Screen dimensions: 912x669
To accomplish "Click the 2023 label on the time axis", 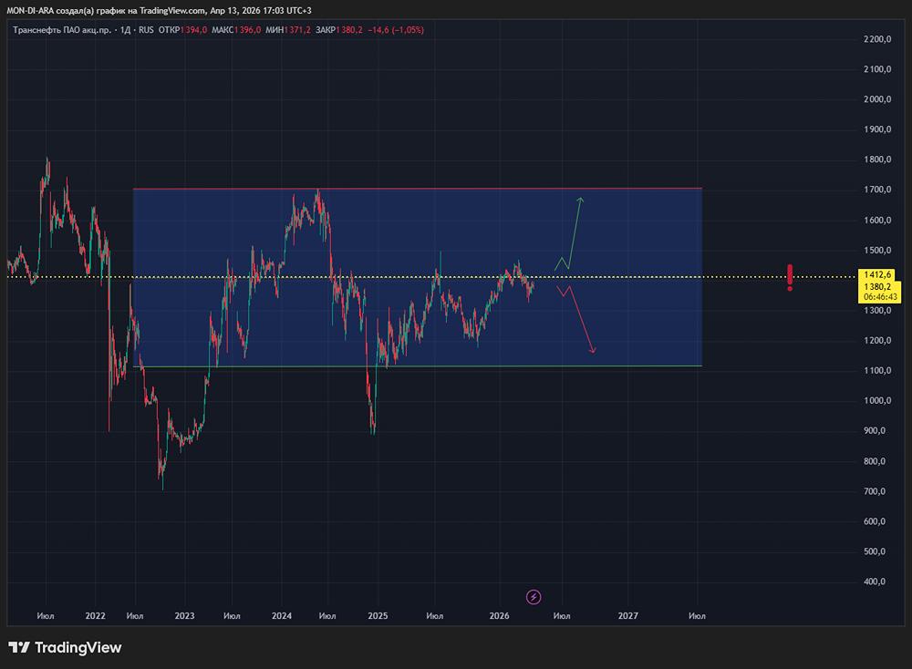I will [x=184, y=616].
